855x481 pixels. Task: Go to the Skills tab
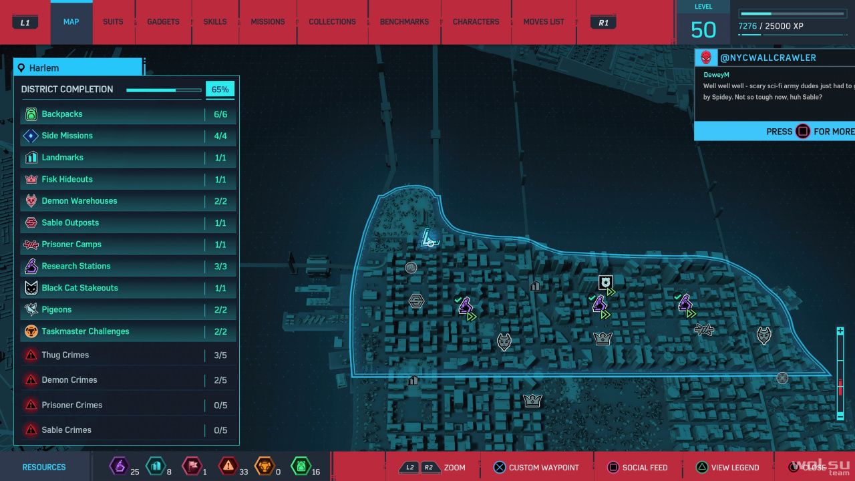214,22
